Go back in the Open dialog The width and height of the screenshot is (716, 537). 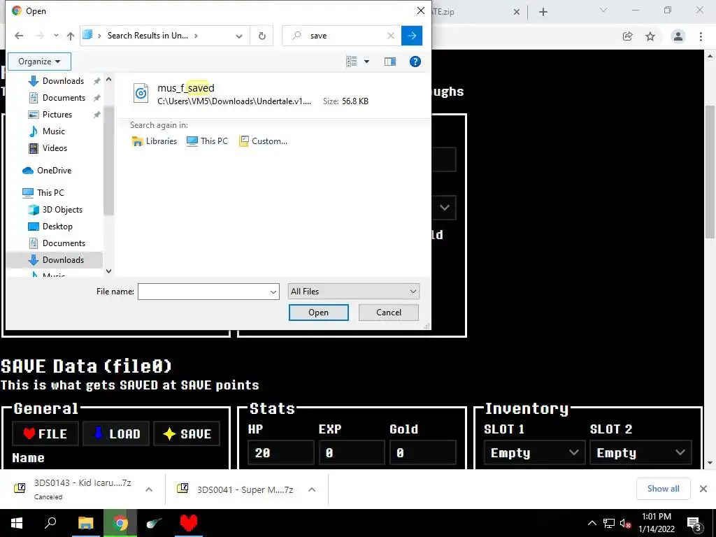(x=19, y=36)
